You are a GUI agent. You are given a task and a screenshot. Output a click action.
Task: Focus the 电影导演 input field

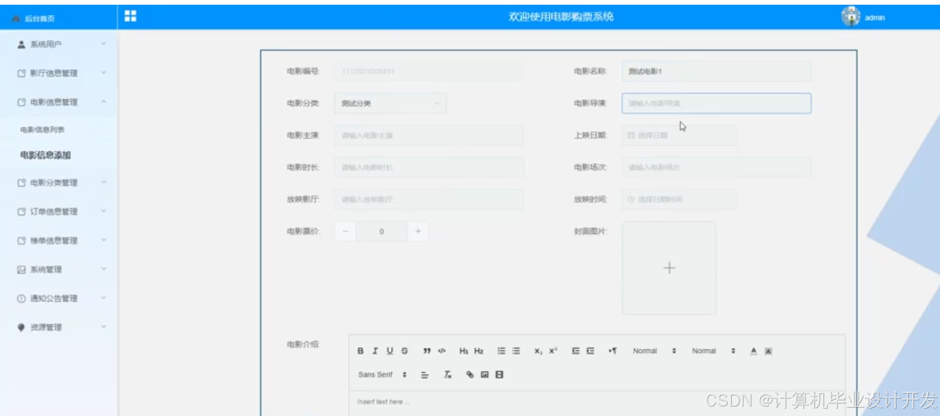717,103
